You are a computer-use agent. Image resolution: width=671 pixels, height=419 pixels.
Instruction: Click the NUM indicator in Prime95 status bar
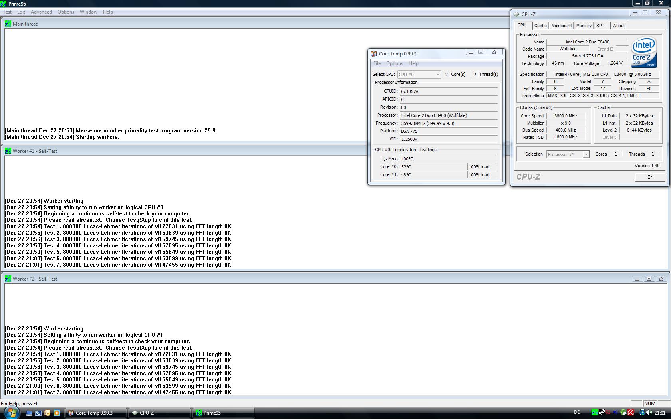point(650,403)
